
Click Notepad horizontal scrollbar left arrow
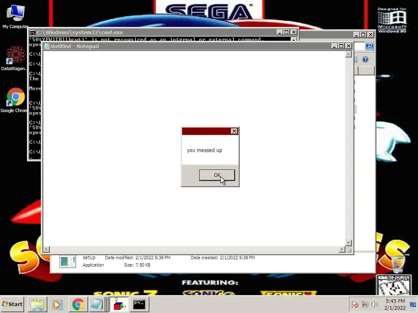point(47,249)
